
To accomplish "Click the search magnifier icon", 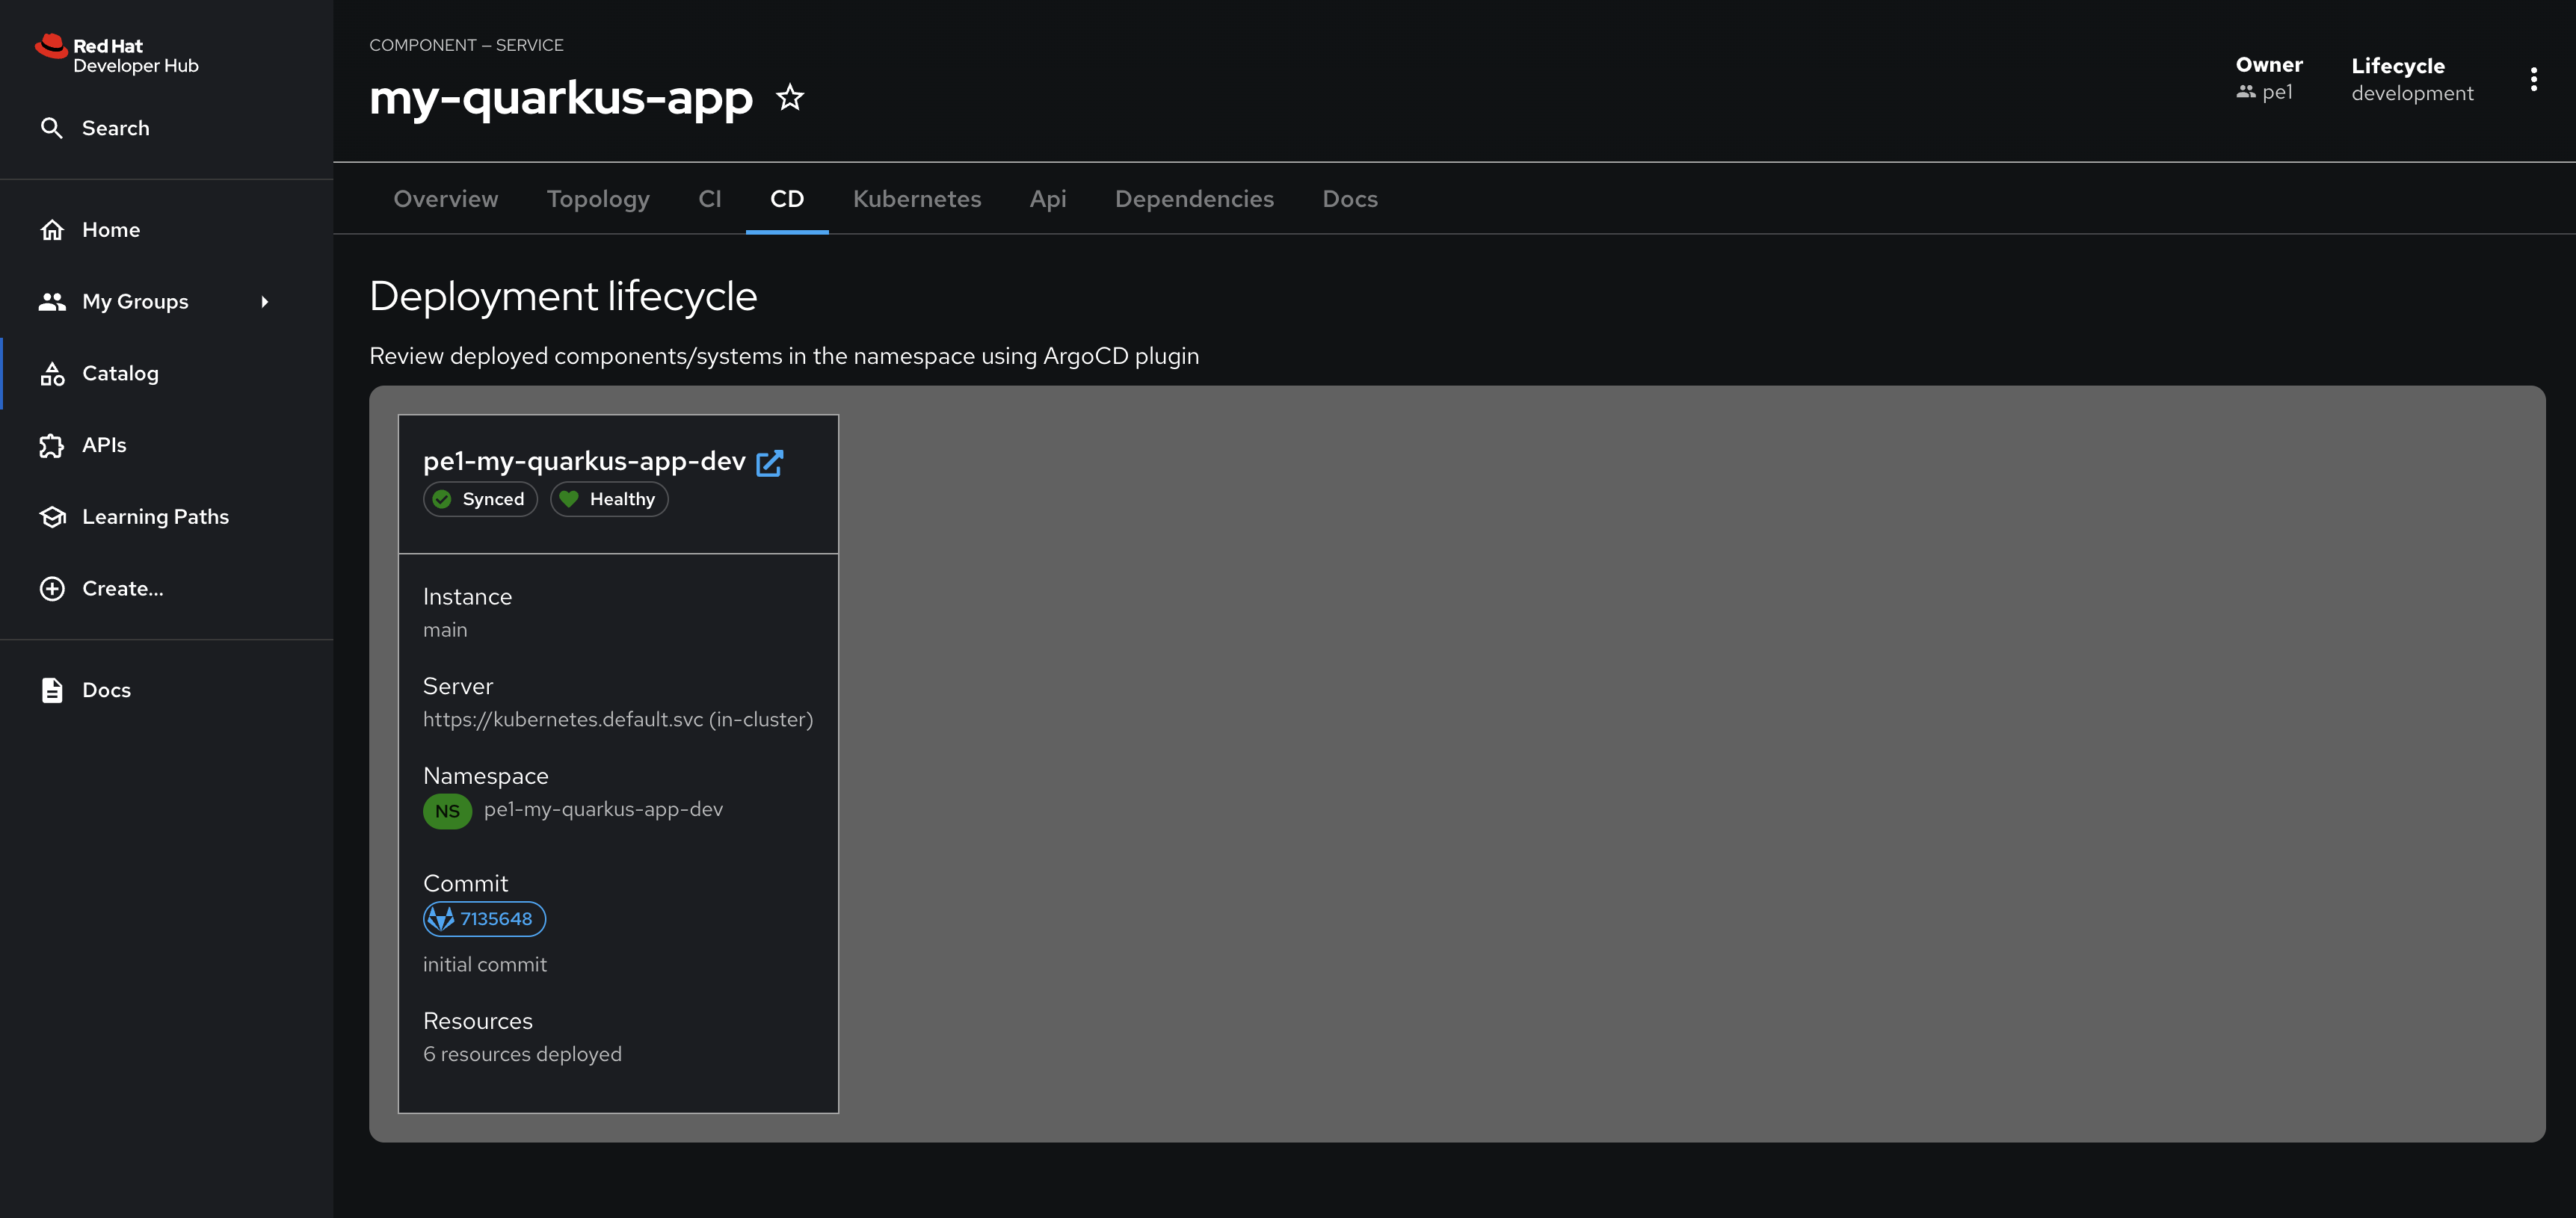I will (x=51, y=128).
